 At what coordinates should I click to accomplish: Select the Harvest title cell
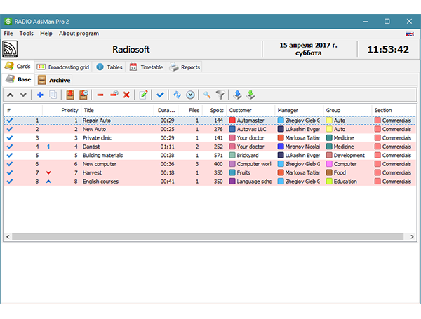(x=117, y=172)
